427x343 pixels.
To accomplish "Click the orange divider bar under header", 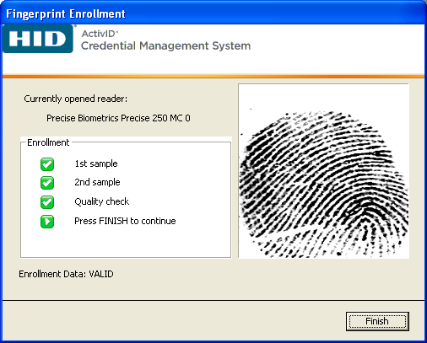I will [x=213, y=76].
